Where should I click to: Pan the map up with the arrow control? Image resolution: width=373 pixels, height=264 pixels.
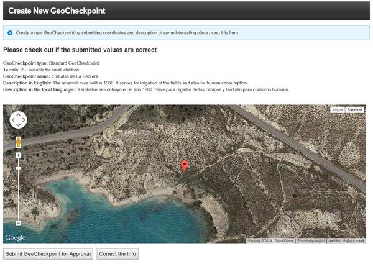[18, 115]
